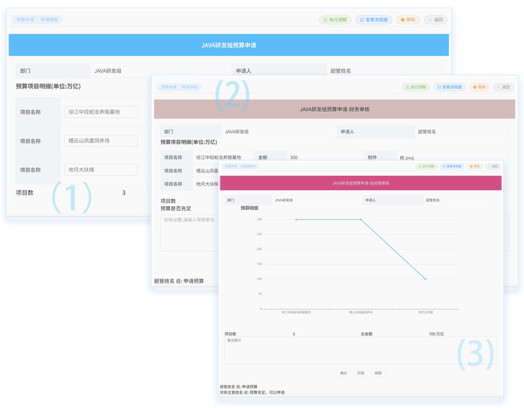
Task: Click 执行流程 in the 财务审核 window
Action: click(416, 87)
